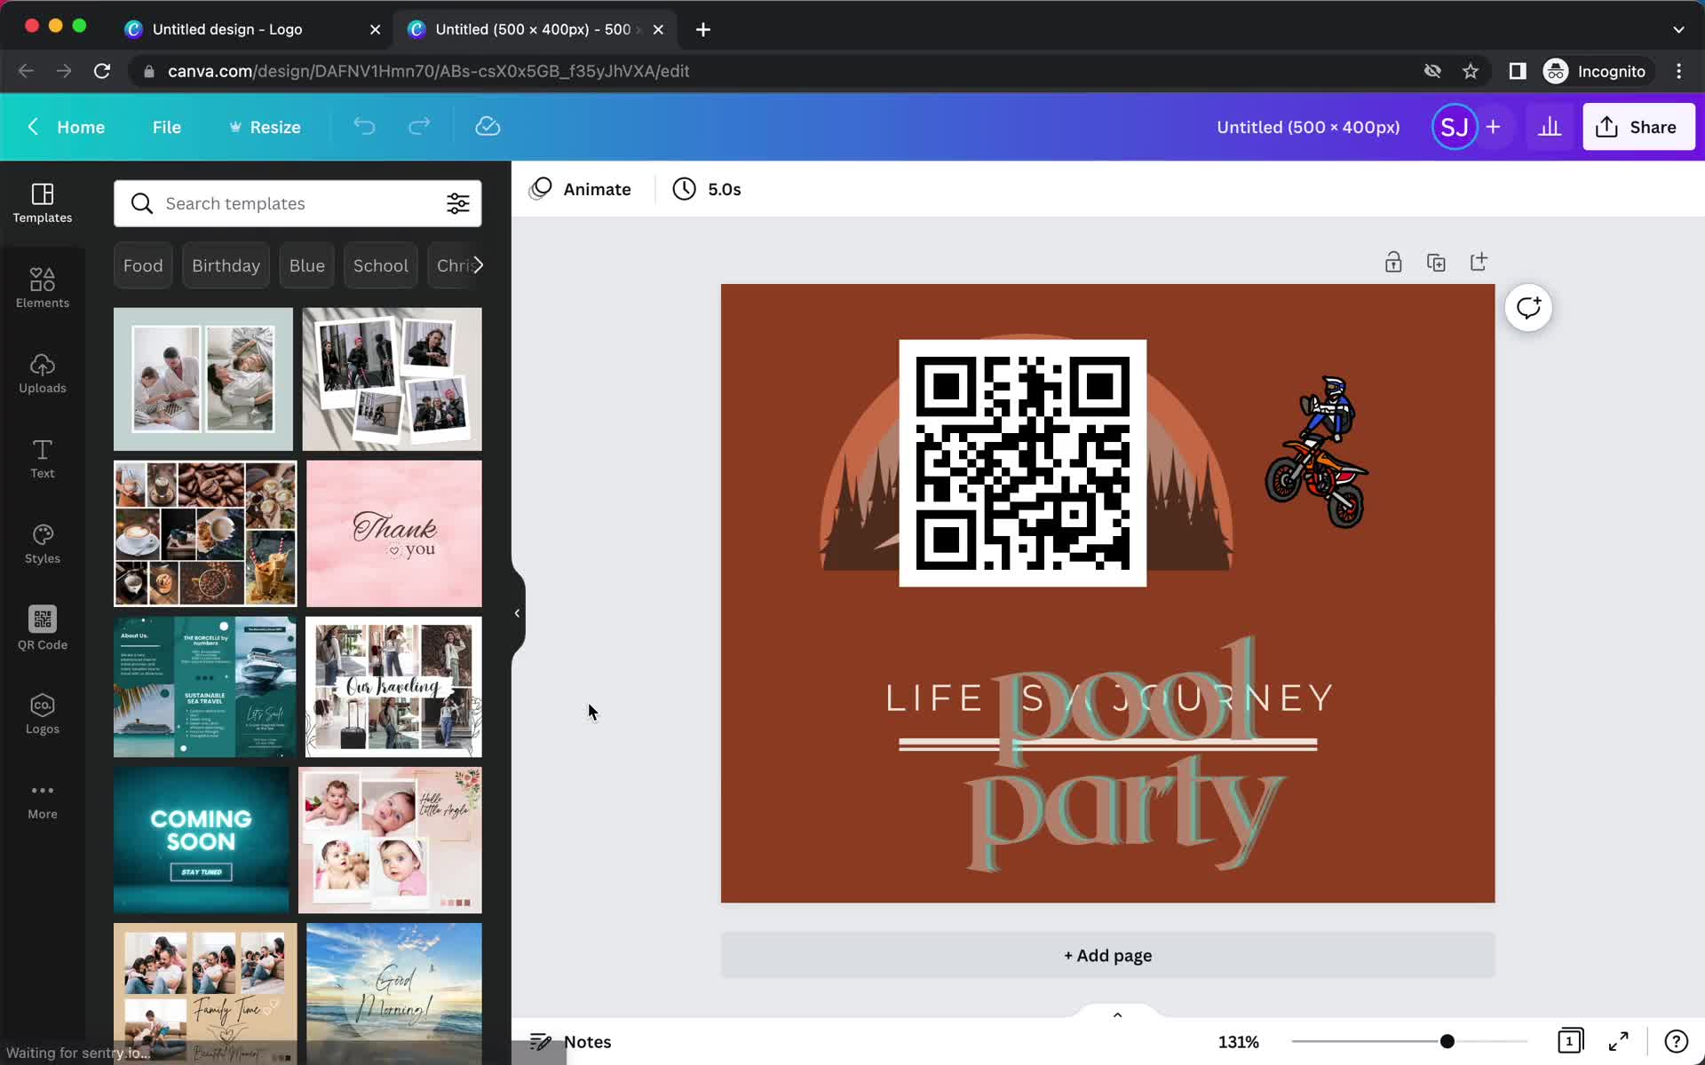Open the More sidebar options
This screenshot has height=1065, width=1705.
pyautogui.click(x=43, y=800)
